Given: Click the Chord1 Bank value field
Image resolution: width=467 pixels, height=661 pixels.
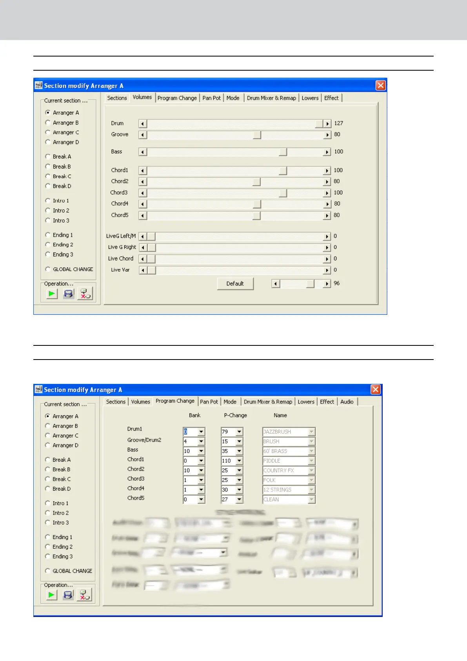Looking at the screenshot, I should [190, 461].
